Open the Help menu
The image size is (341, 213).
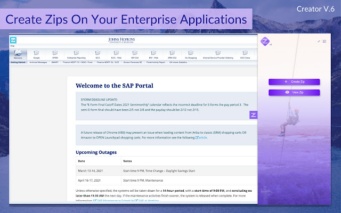(x=12, y=46)
